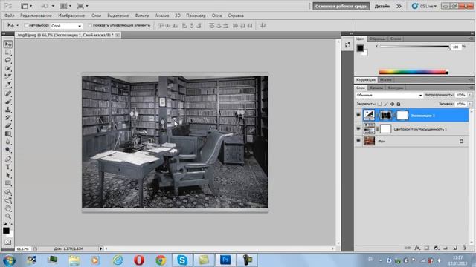Select the History Brush tool

tap(8, 117)
